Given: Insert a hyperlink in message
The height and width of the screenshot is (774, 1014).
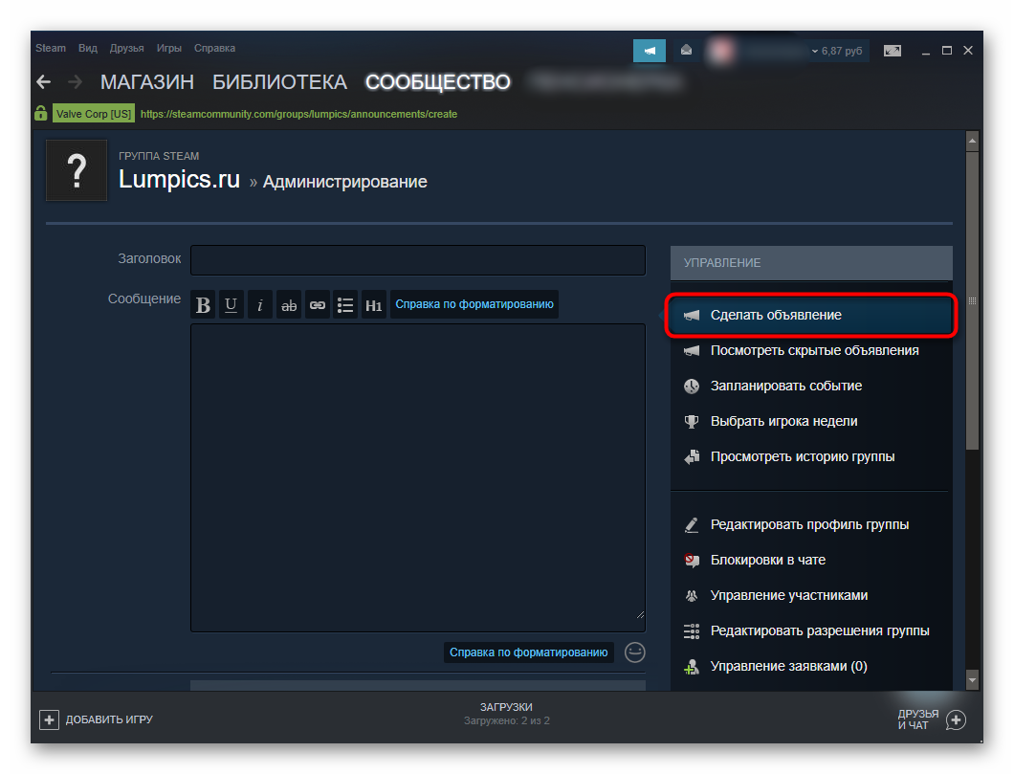Looking at the screenshot, I should (x=318, y=305).
